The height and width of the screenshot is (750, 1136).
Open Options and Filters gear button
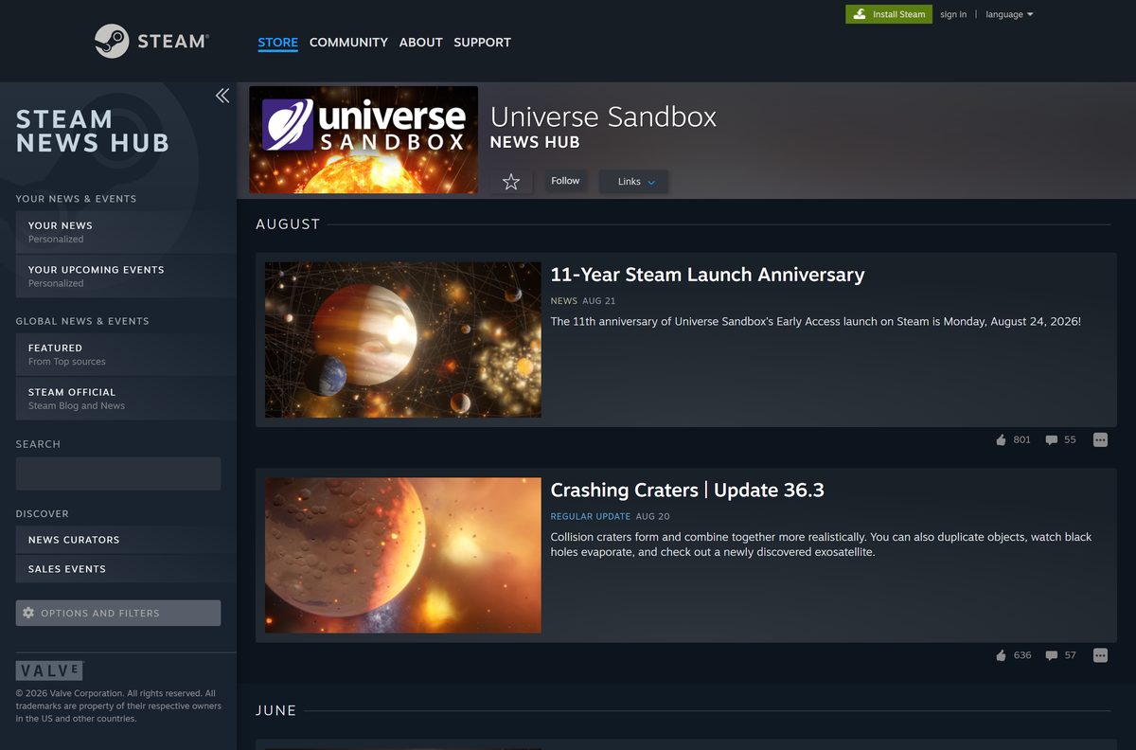click(118, 613)
